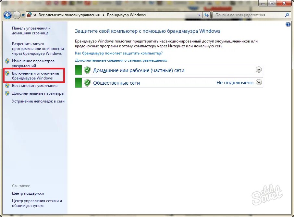
Task: Click 'Домашние или рабочие (частные) сети' heading
Action: [x=139, y=70]
